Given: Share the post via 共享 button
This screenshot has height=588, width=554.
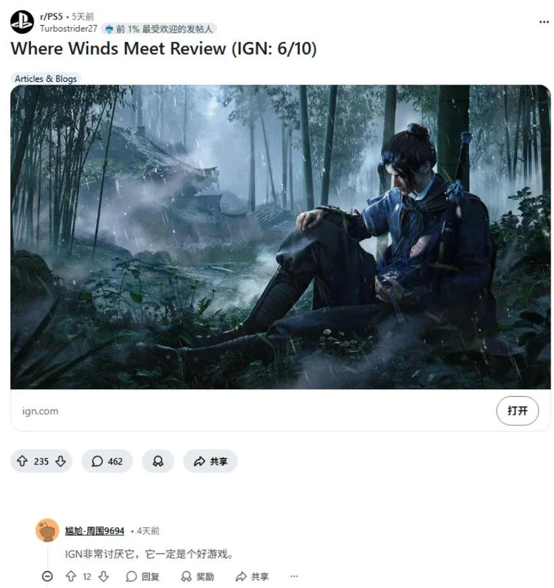Looking at the screenshot, I should click(210, 461).
